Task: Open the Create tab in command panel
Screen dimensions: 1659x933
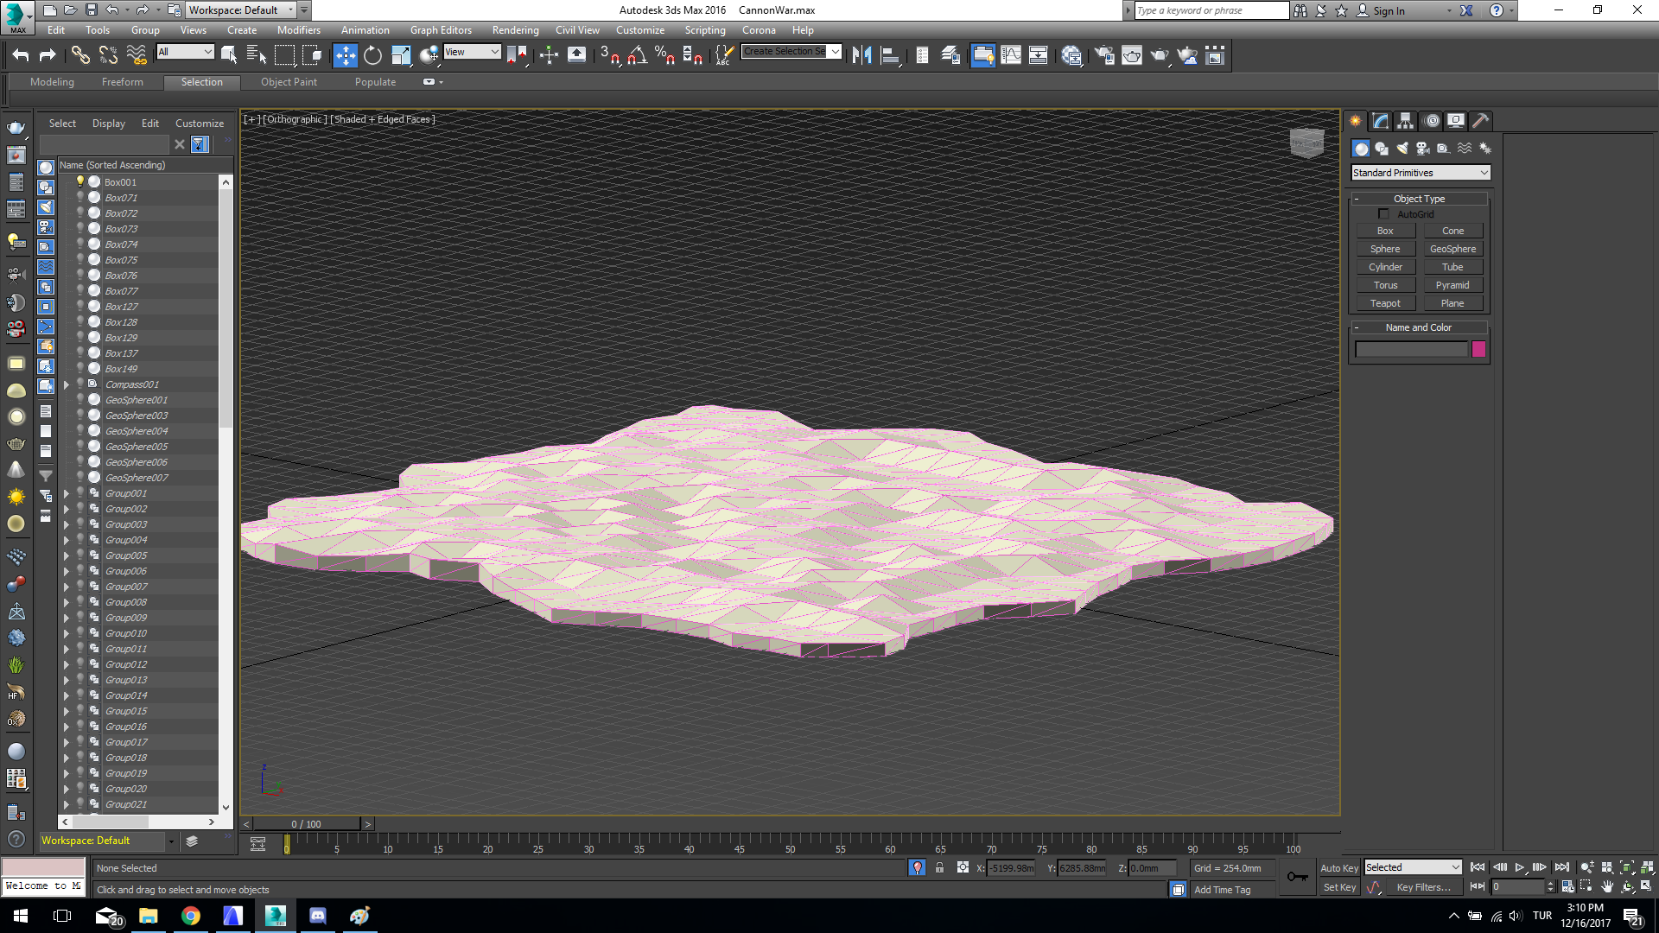Action: click(1355, 121)
